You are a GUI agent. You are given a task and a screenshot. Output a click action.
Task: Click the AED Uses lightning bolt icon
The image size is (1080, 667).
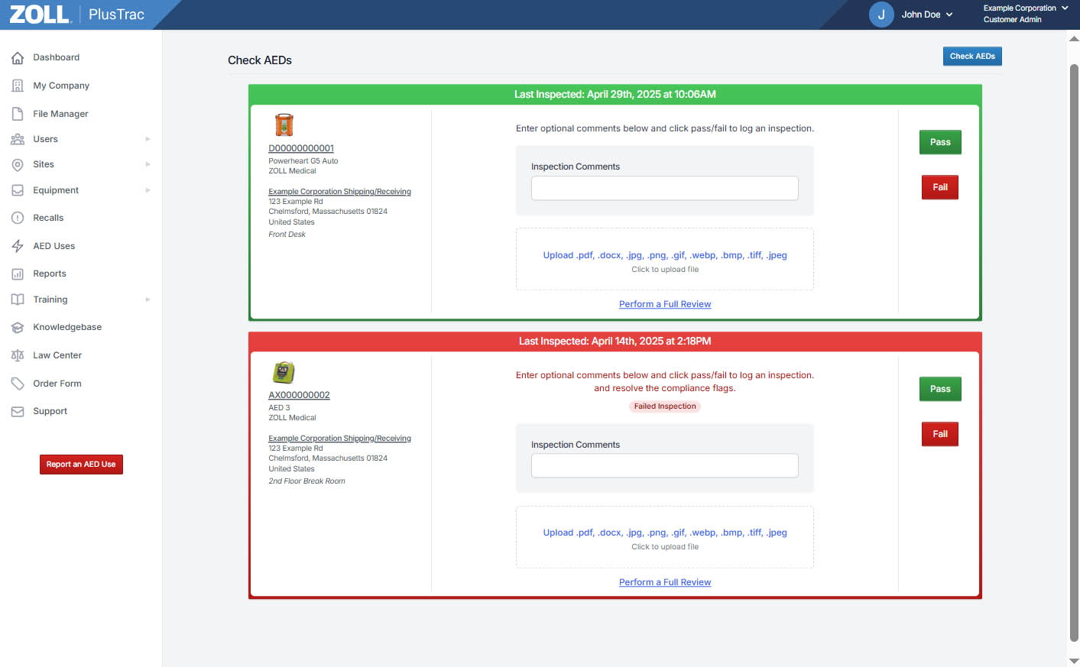coord(18,246)
